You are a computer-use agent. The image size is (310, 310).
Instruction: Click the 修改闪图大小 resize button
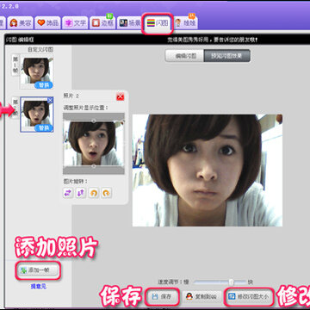tap(248, 296)
